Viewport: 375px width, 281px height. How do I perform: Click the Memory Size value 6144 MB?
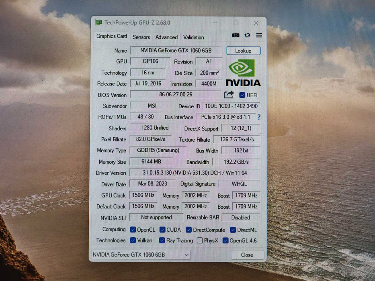(151, 161)
